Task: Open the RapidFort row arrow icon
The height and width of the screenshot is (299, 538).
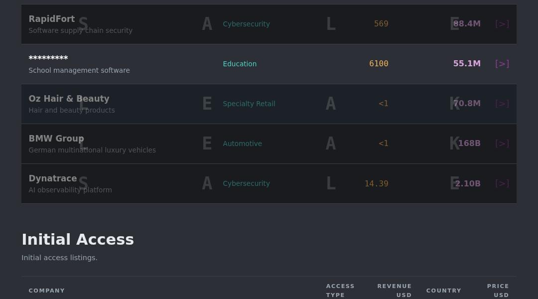Action: point(502,24)
